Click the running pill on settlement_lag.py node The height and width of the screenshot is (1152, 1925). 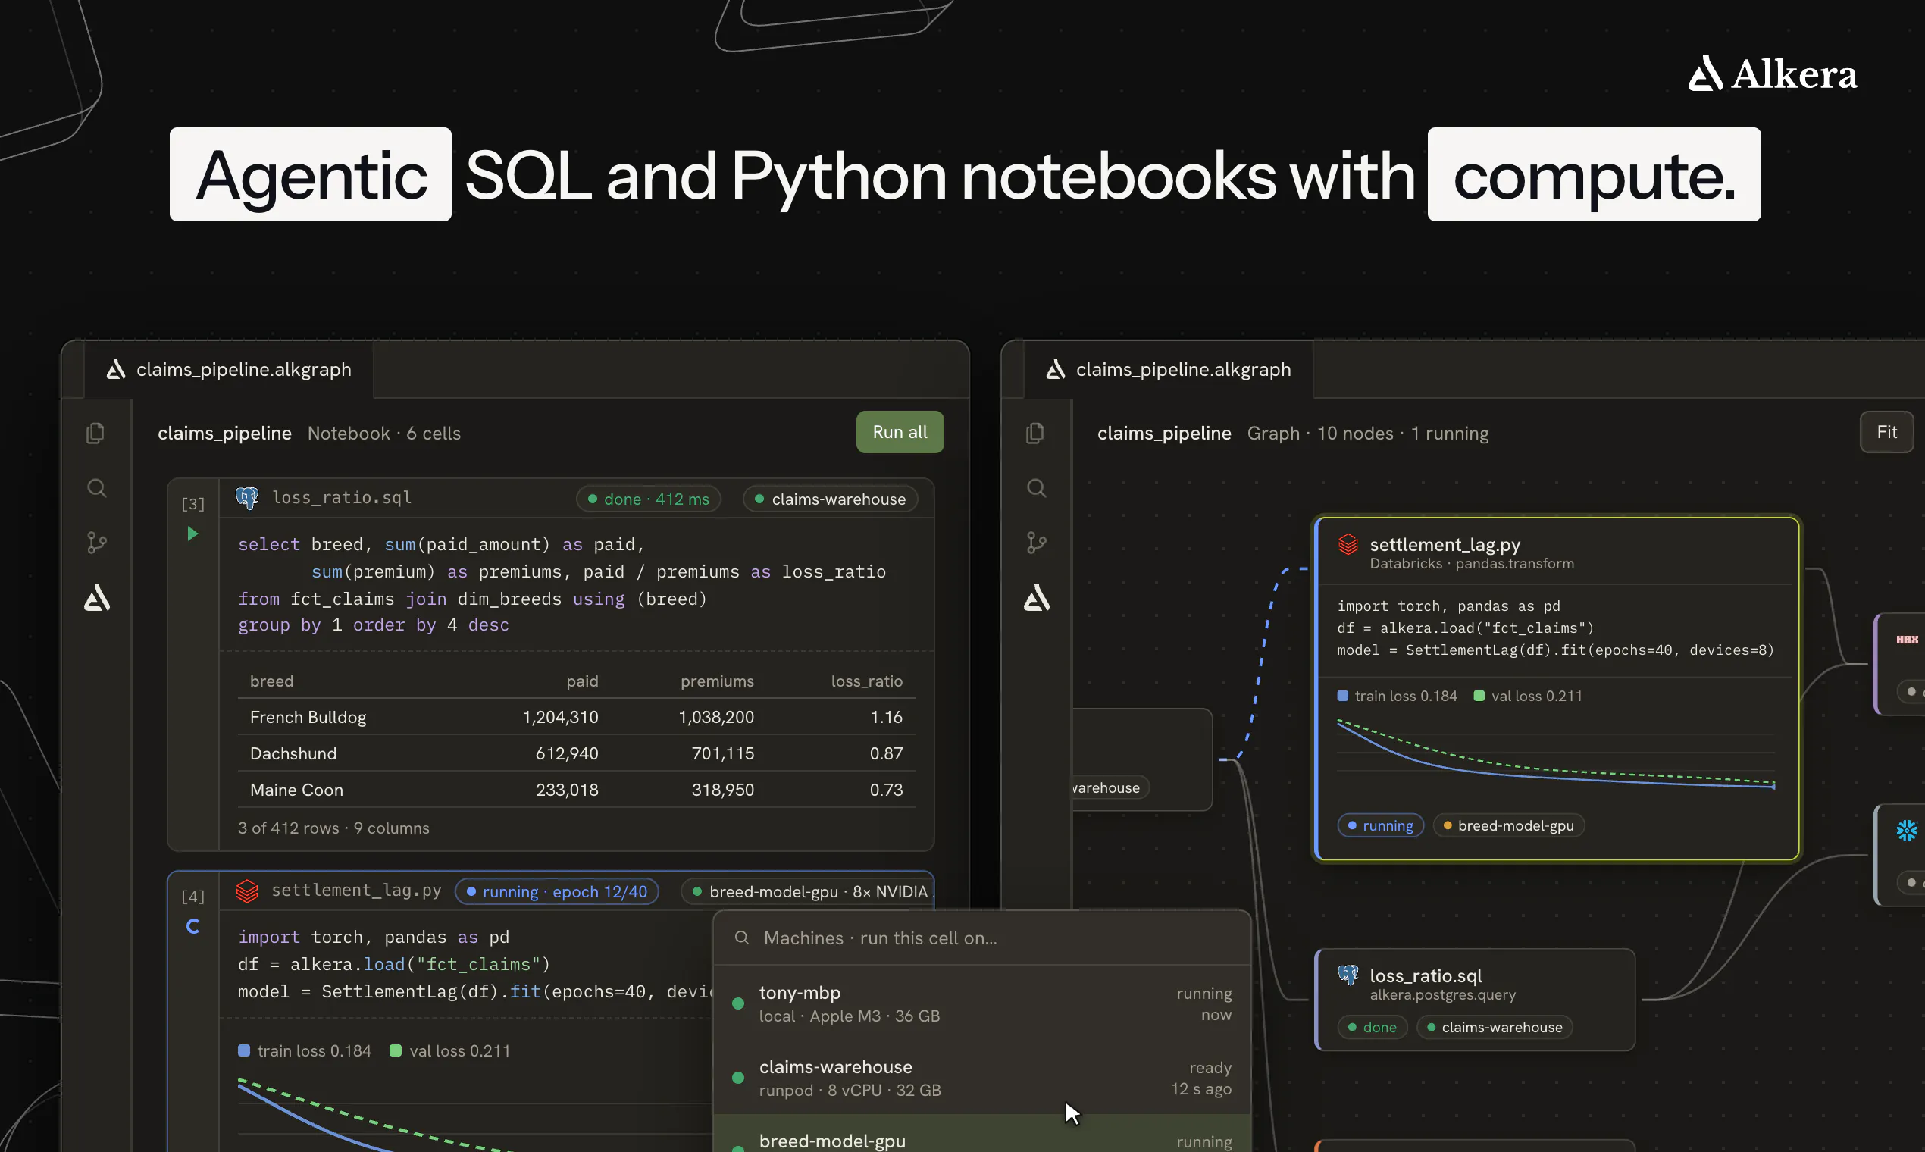[1380, 825]
